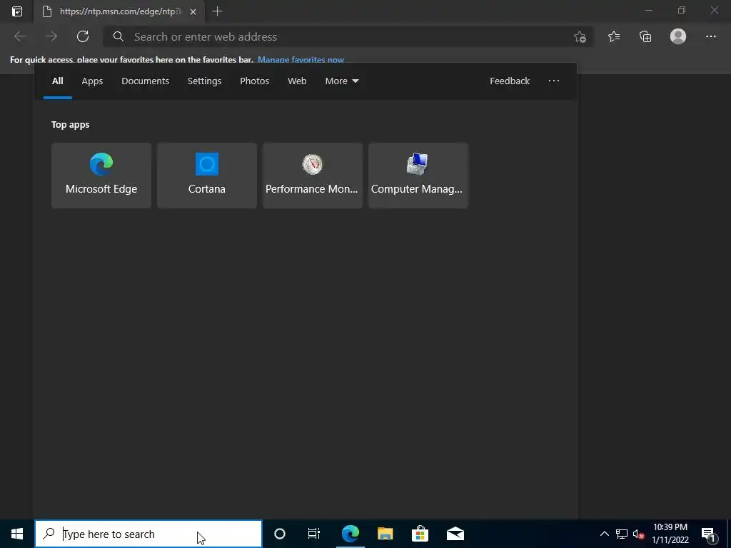Viewport: 731px width, 548px height.
Task: Open a new Edge tab
Action: [x=217, y=11]
